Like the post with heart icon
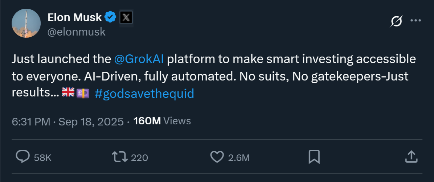The image size is (434, 182). (x=217, y=157)
